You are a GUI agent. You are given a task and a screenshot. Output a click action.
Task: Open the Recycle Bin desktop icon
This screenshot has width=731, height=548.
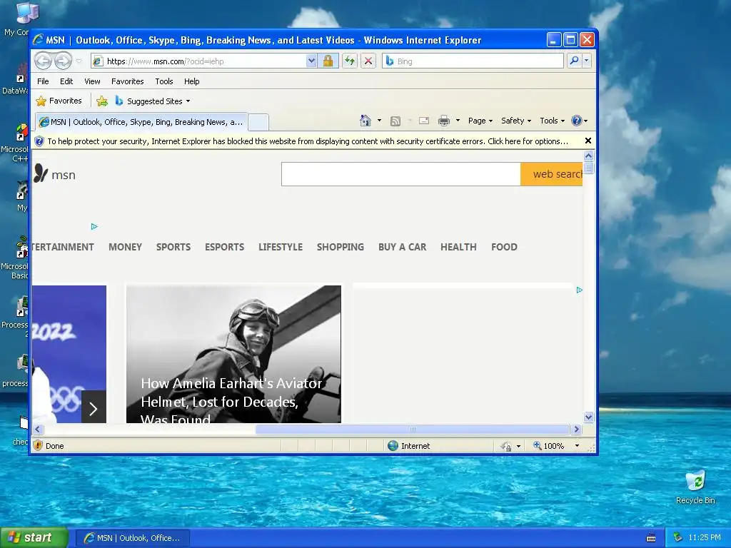(x=695, y=487)
